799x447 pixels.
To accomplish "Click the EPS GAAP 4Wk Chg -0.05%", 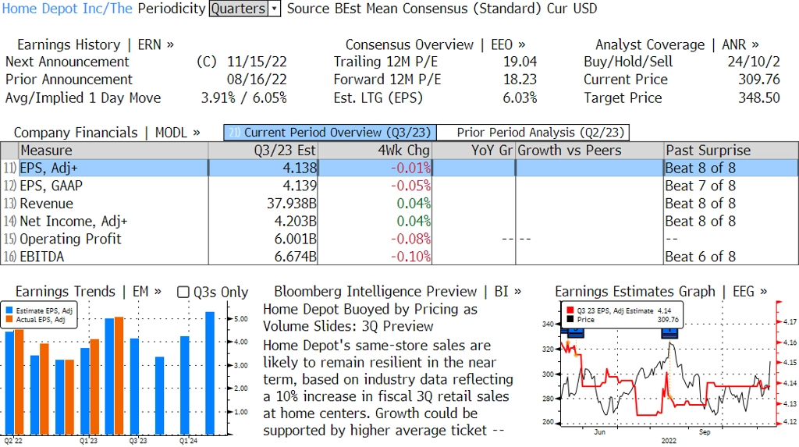I will pos(410,186).
